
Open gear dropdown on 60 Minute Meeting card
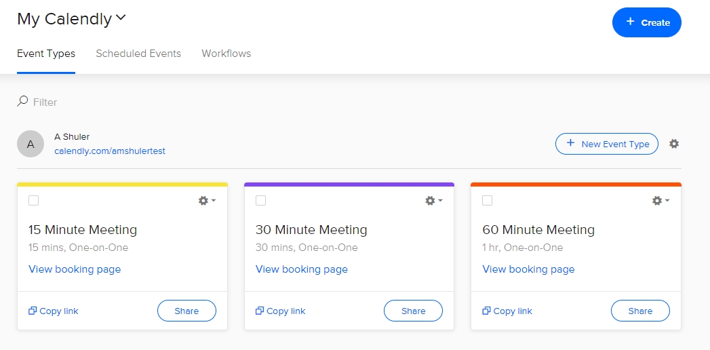point(660,201)
